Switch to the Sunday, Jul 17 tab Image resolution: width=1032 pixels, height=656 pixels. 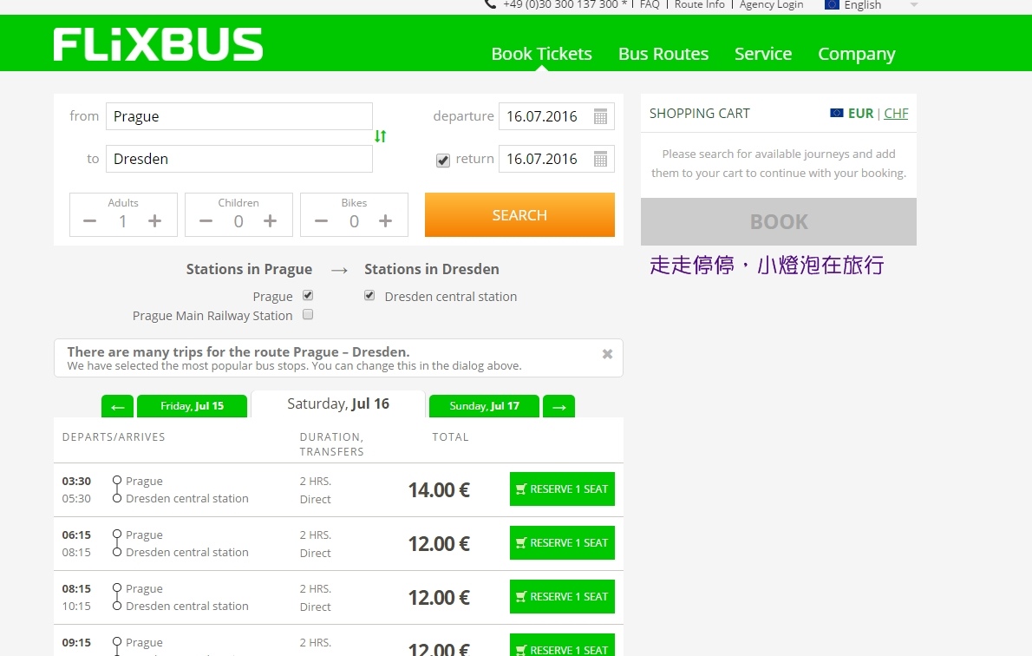pyautogui.click(x=485, y=406)
